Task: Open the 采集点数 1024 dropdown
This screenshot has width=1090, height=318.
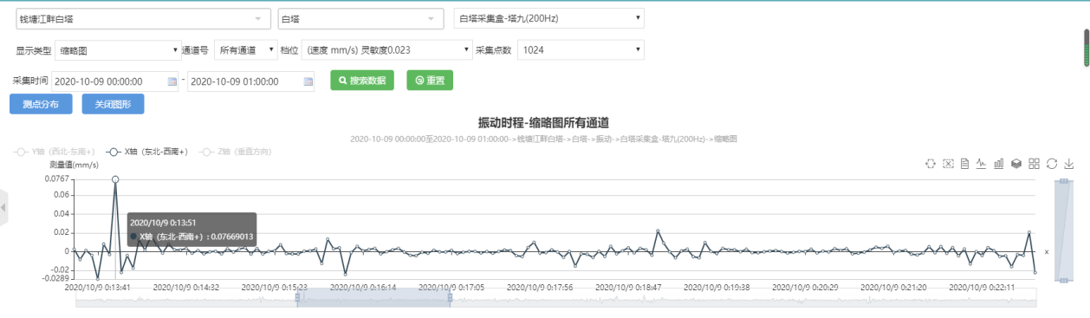Action: tap(581, 50)
